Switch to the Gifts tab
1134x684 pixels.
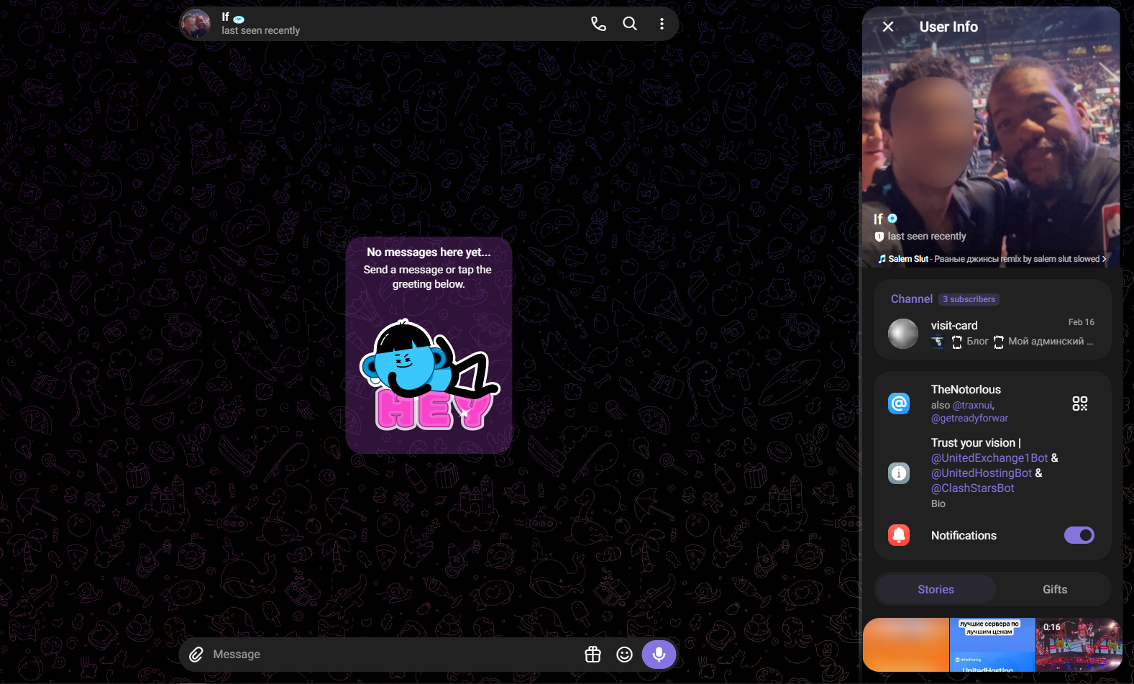[x=1054, y=589]
